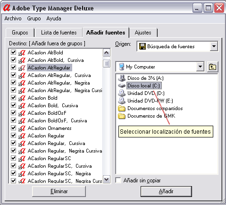Image resolution: width=226 pixels, height=205 pixels.
Task: Select the Disco de 3½ (A:) floppy drive icon
Action: coord(122,78)
